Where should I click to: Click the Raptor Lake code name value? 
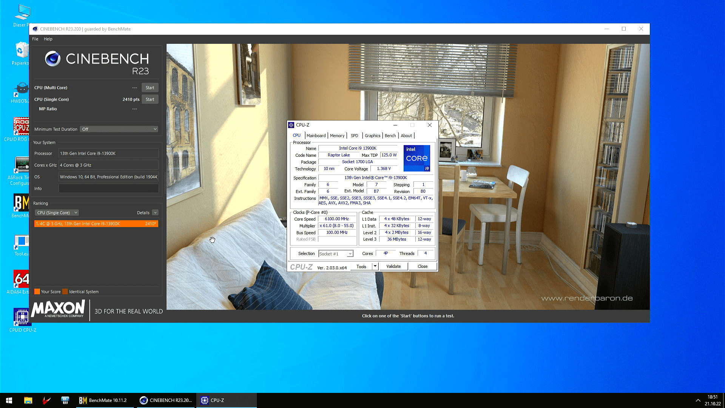point(339,155)
